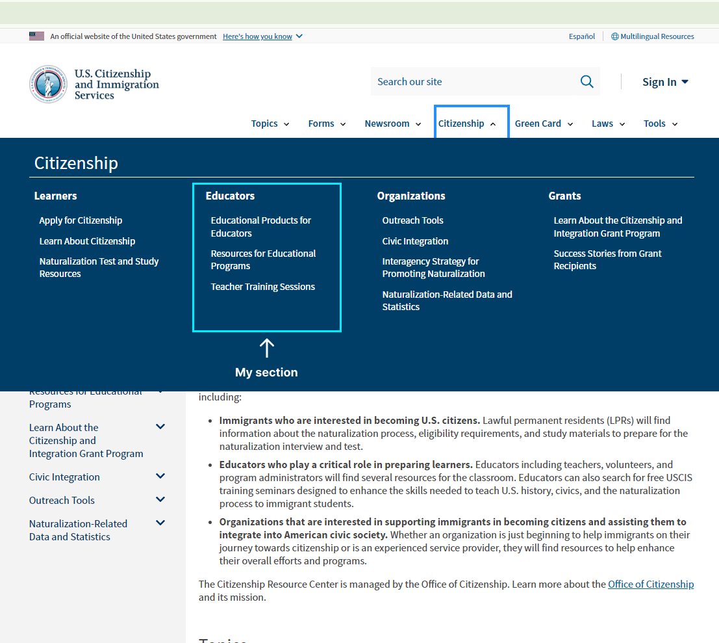
Task: Switch language to Español
Action: [x=581, y=36]
